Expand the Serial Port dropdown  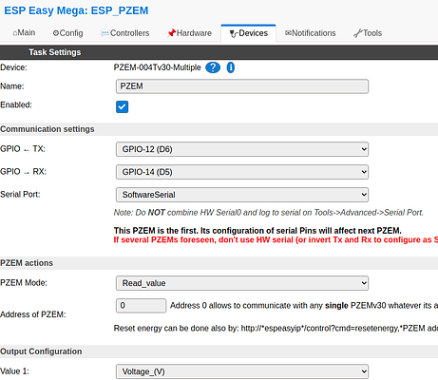point(242,195)
